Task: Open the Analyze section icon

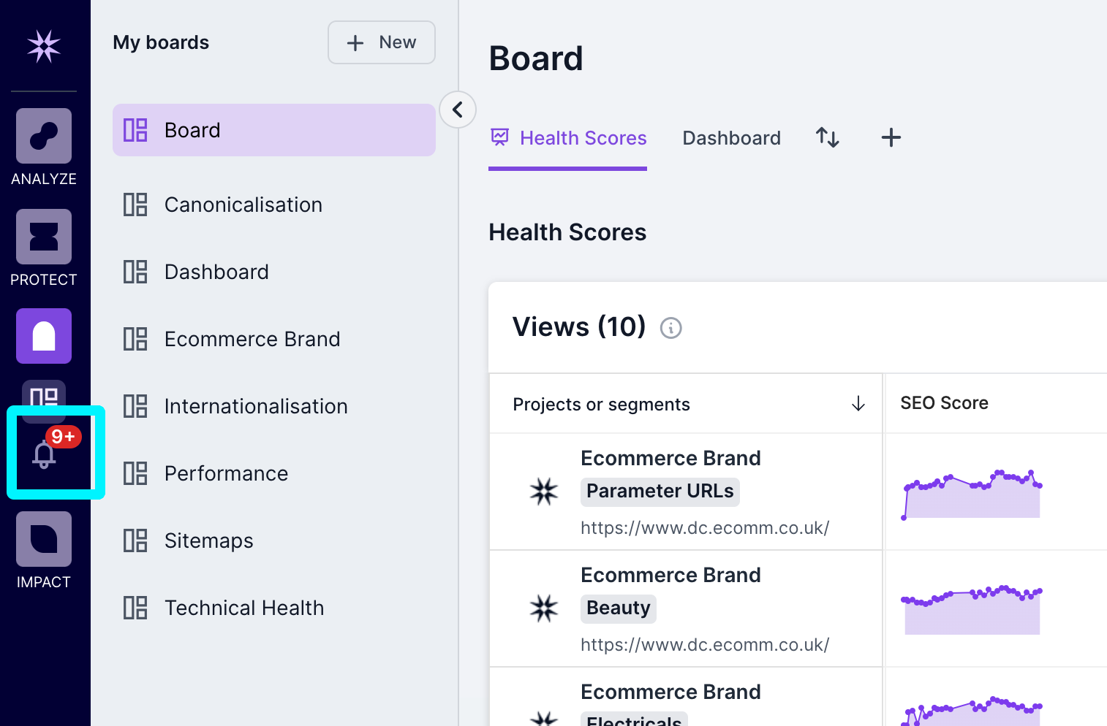Action: pos(44,137)
